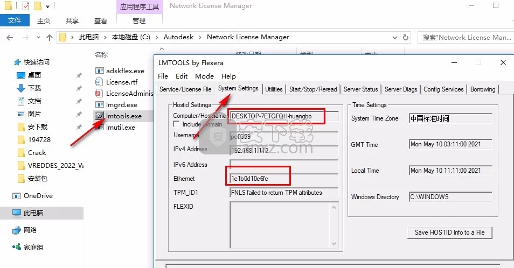Select the lmgrd.exe file icon
Image resolution: width=514 pixels, height=268 pixels.
coord(99,104)
